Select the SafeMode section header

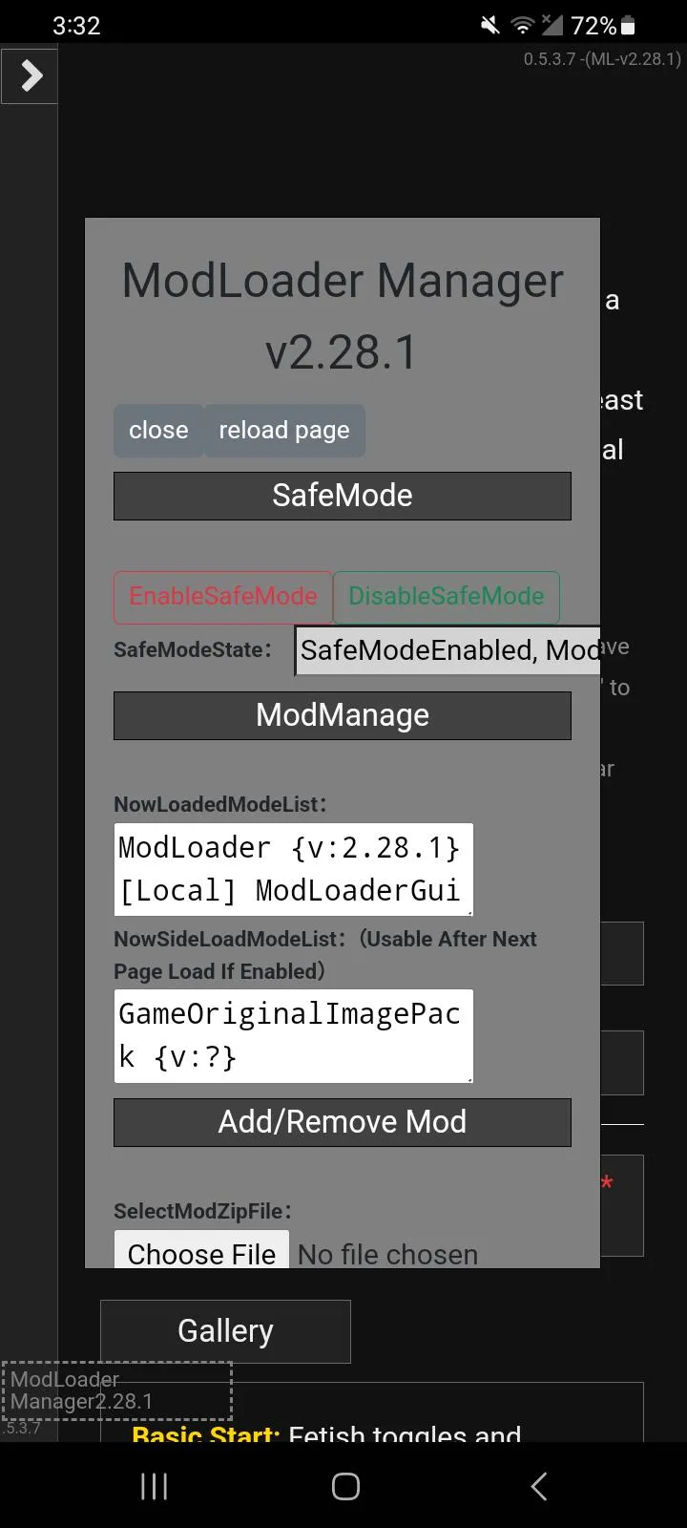click(x=342, y=496)
